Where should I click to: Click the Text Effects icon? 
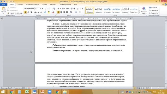[x=45, y=12]
